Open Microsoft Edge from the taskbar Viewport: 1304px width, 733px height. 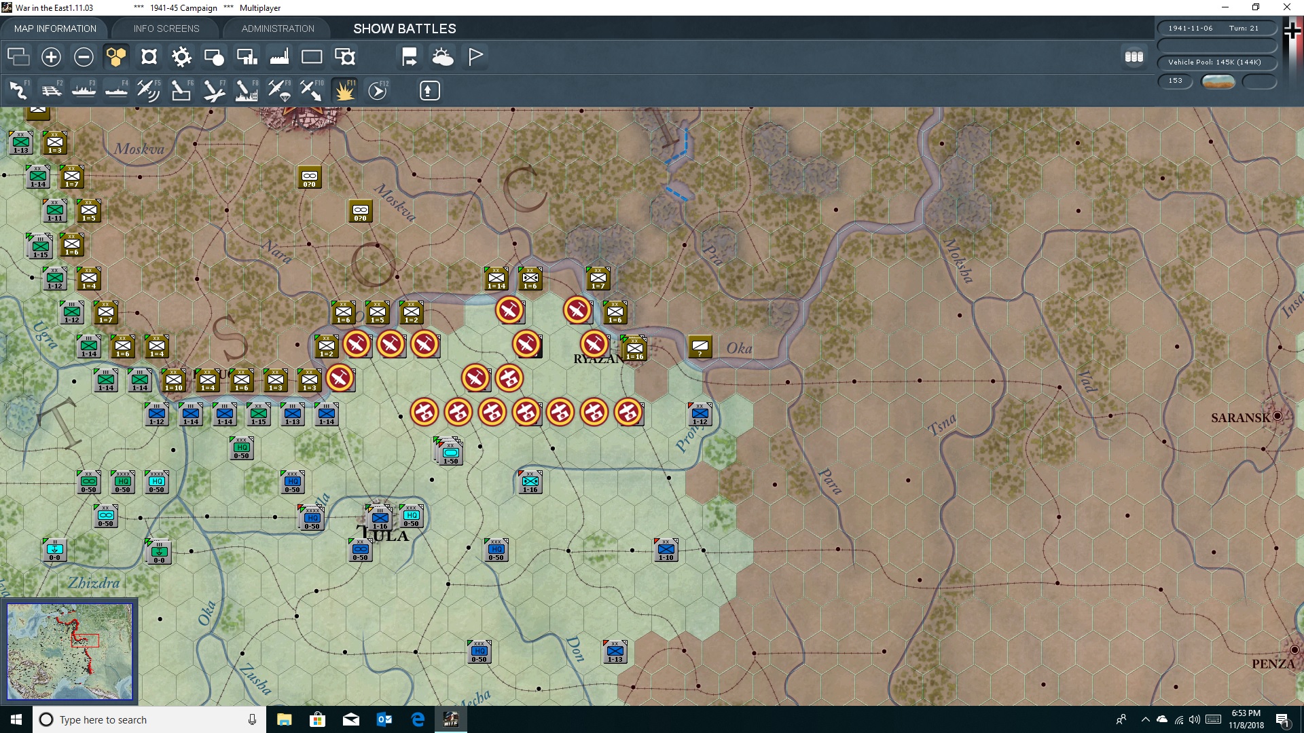(x=418, y=719)
